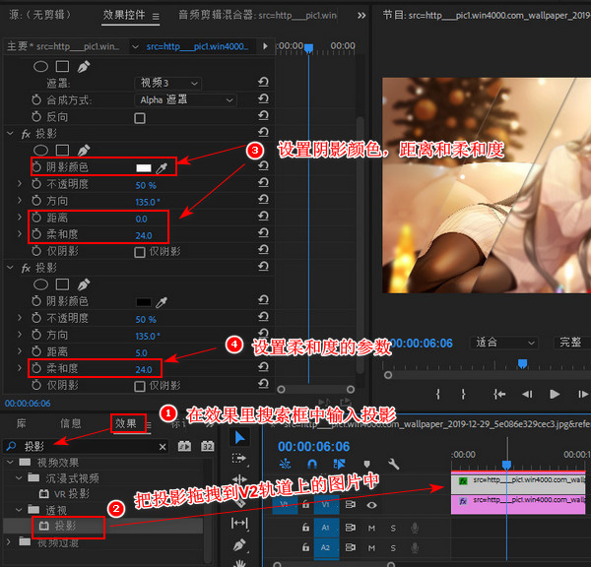Toggle the timeline Snap magnet icon
The width and height of the screenshot is (591, 567).
point(312,464)
